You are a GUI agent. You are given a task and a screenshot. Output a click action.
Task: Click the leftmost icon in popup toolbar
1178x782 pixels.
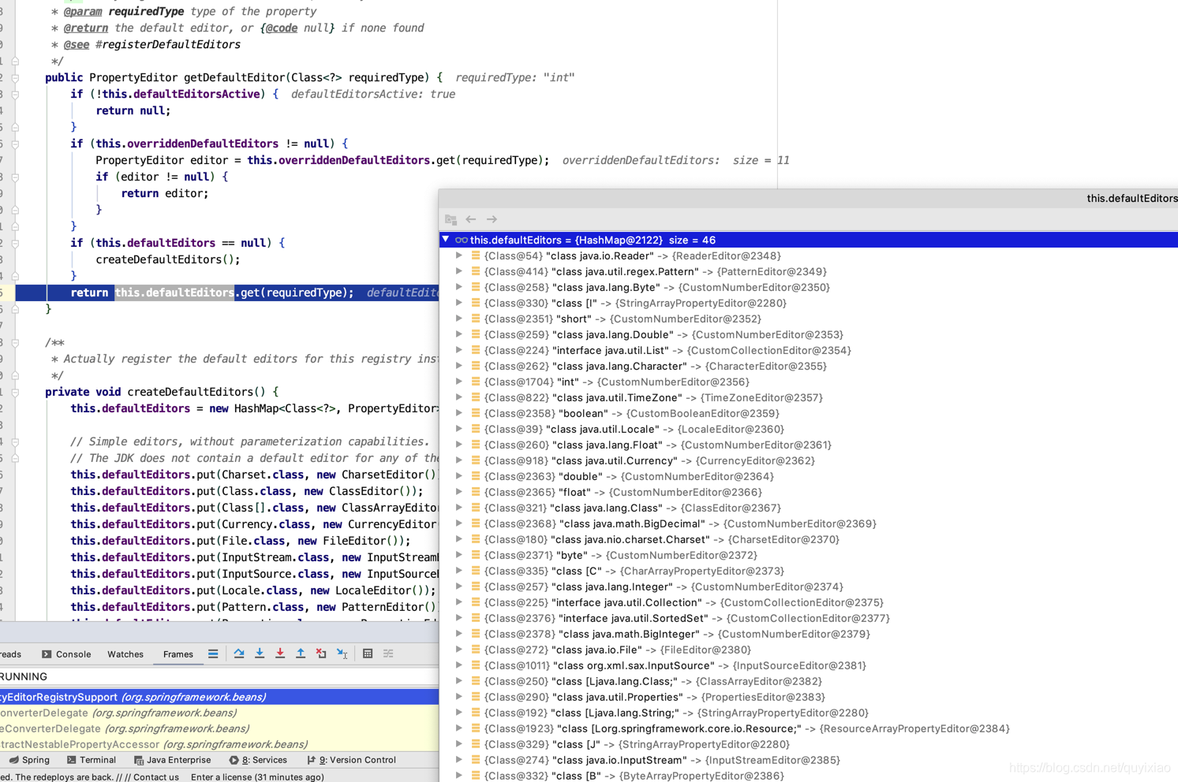(451, 219)
